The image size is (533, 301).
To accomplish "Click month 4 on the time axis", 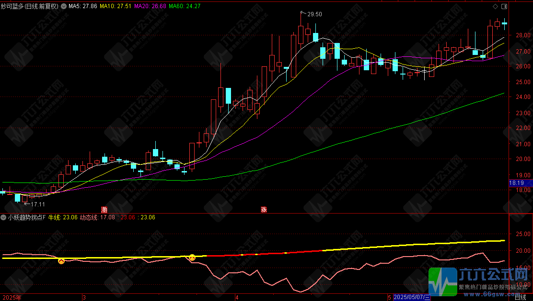I will (x=237, y=298).
